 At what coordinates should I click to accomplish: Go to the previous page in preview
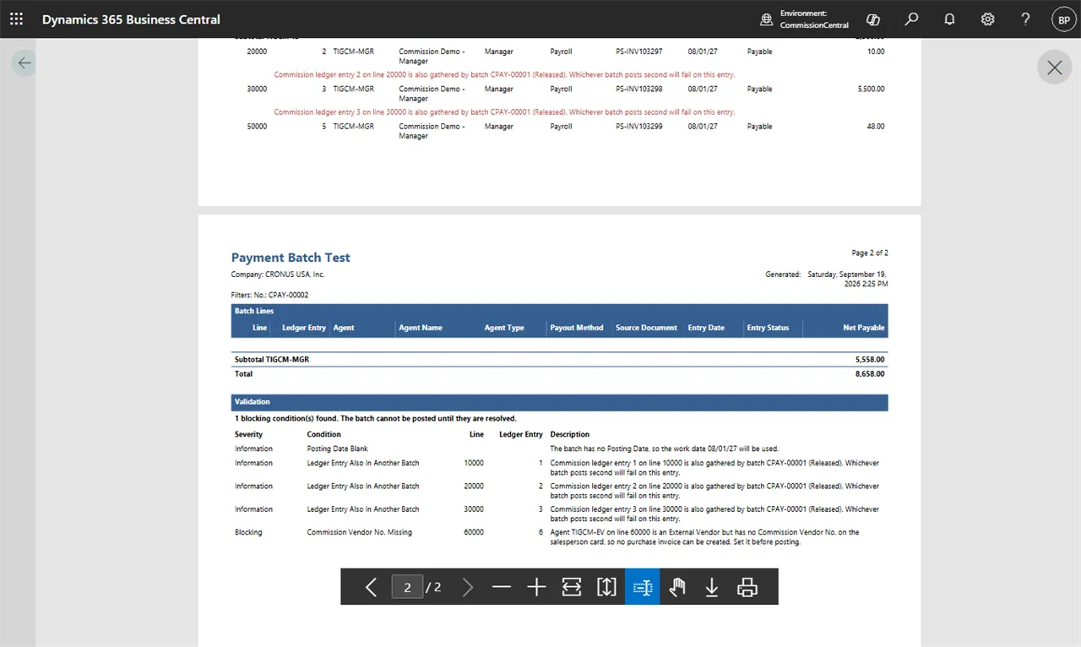point(371,587)
